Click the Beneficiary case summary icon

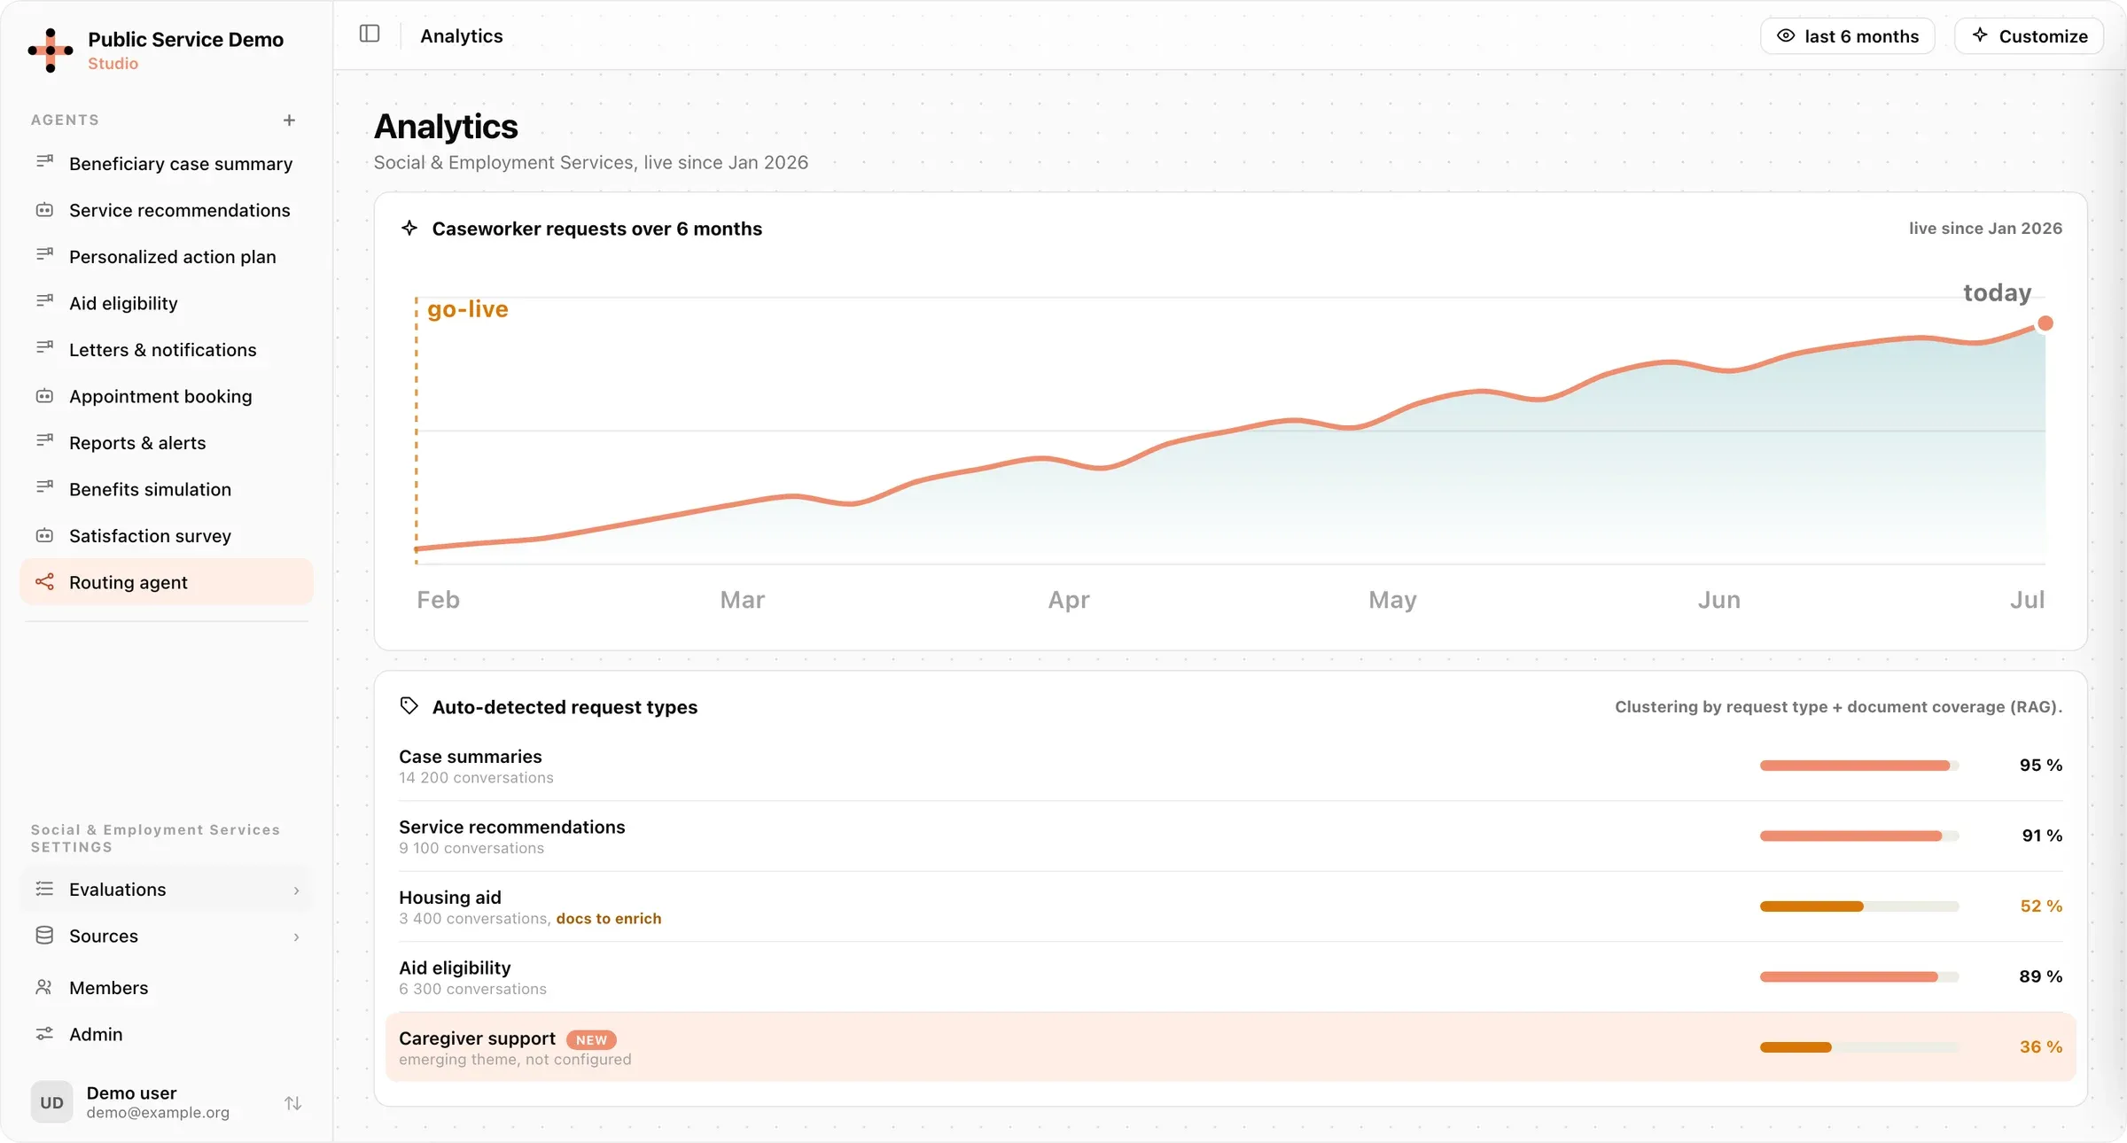[x=44, y=162]
